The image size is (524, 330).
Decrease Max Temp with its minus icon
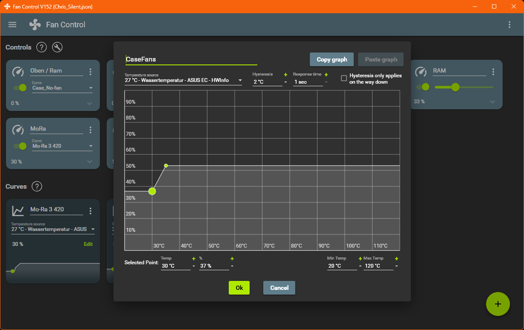396,266
